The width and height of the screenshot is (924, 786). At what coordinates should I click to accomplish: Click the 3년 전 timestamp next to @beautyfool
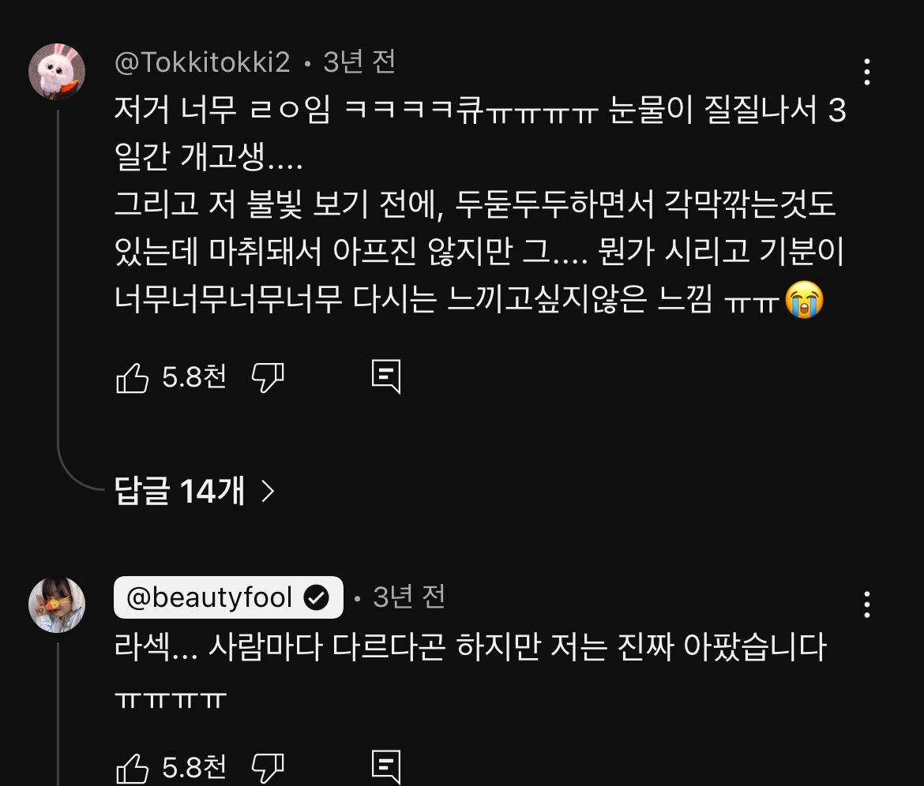click(409, 597)
